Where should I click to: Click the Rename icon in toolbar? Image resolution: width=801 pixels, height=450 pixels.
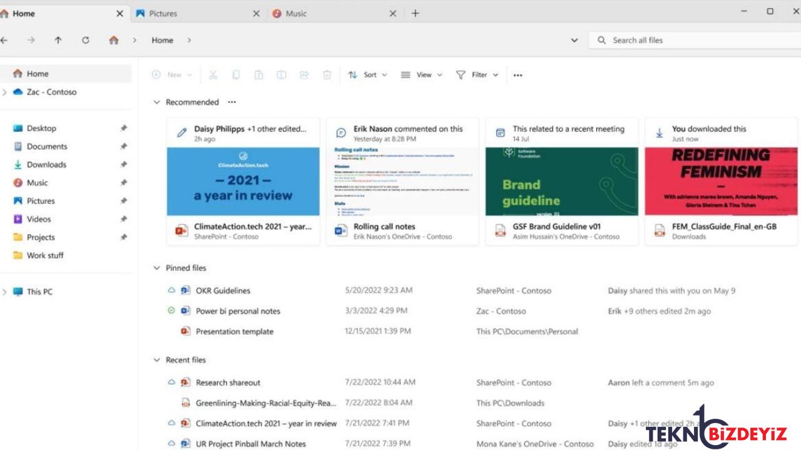click(x=282, y=75)
